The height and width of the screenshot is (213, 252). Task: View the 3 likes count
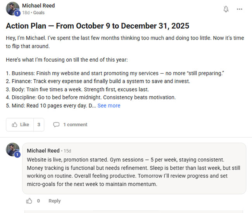pyautogui.click(x=38, y=125)
